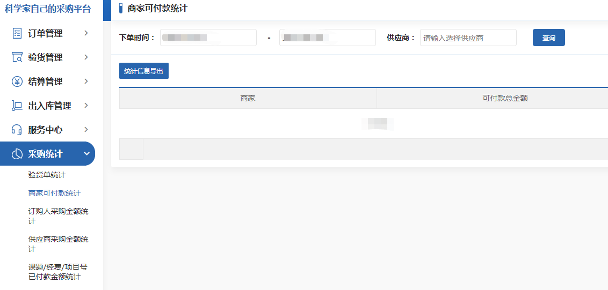Click the purchase statistics pie chart icon

pos(17,154)
